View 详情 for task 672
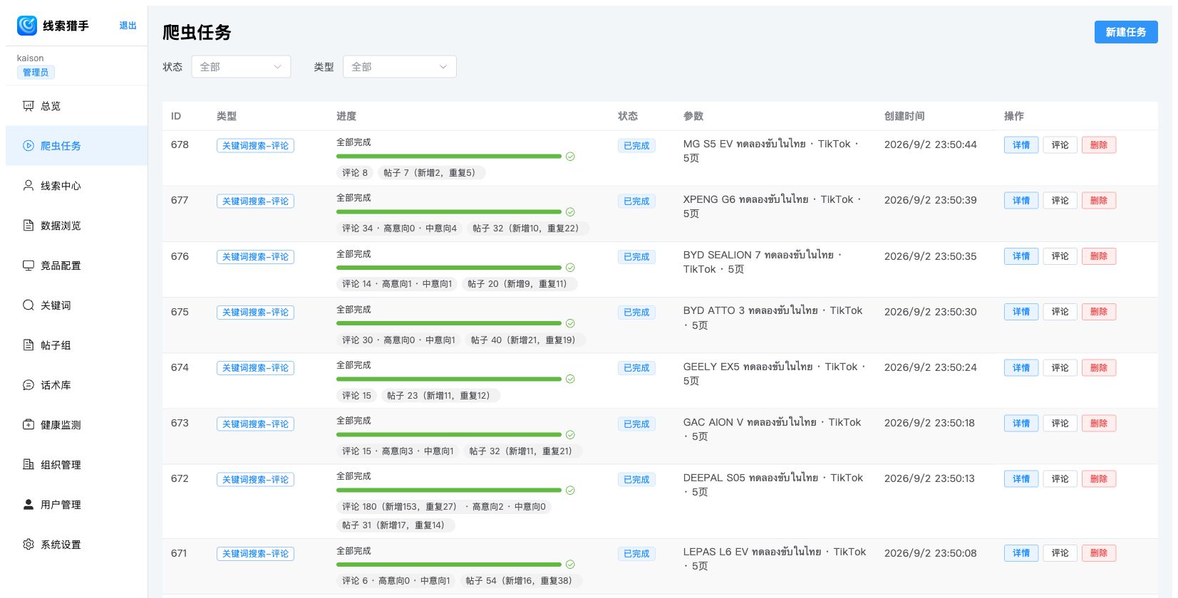 (1021, 479)
